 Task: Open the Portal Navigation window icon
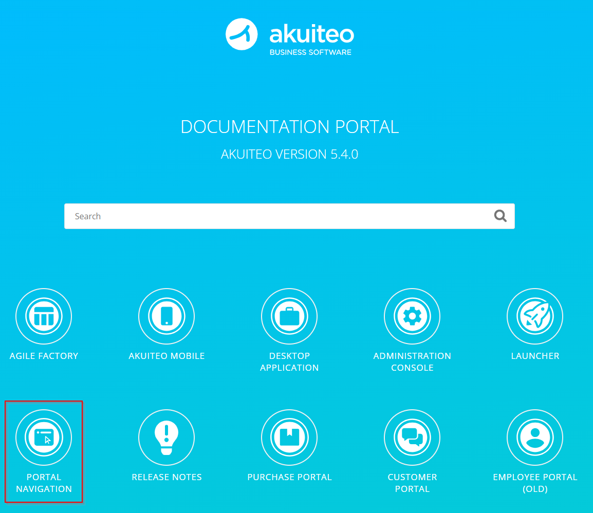point(44,438)
